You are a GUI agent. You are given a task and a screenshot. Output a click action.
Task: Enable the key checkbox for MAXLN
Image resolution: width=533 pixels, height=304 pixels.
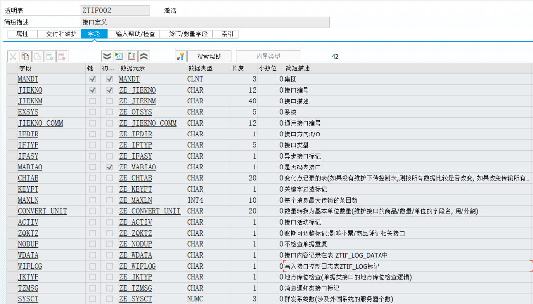92,200
